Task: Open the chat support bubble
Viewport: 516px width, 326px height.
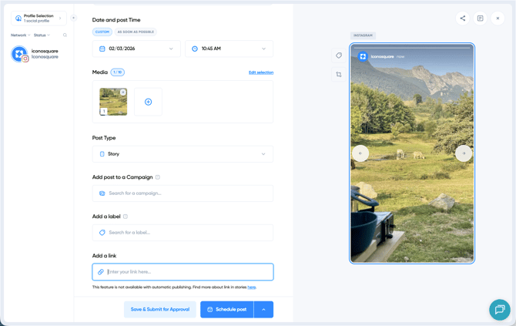Action: pos(499,309)
